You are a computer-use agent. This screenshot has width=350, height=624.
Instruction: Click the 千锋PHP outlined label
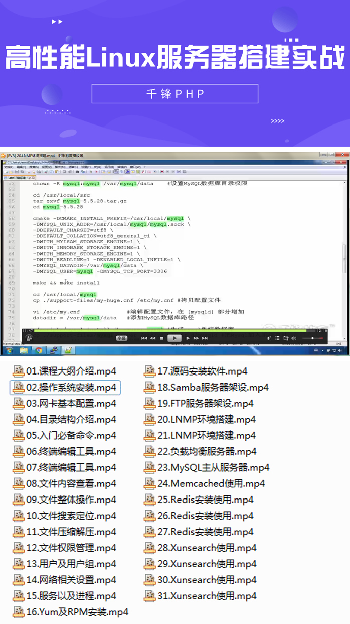pos(175,94)
